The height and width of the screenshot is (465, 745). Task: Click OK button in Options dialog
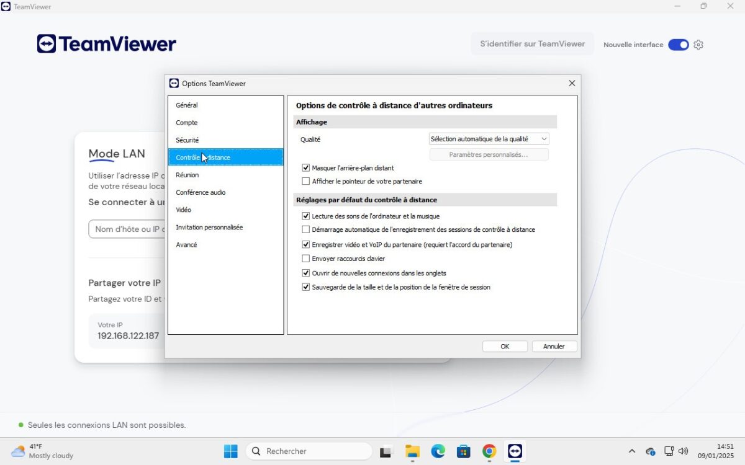(505, 347)
